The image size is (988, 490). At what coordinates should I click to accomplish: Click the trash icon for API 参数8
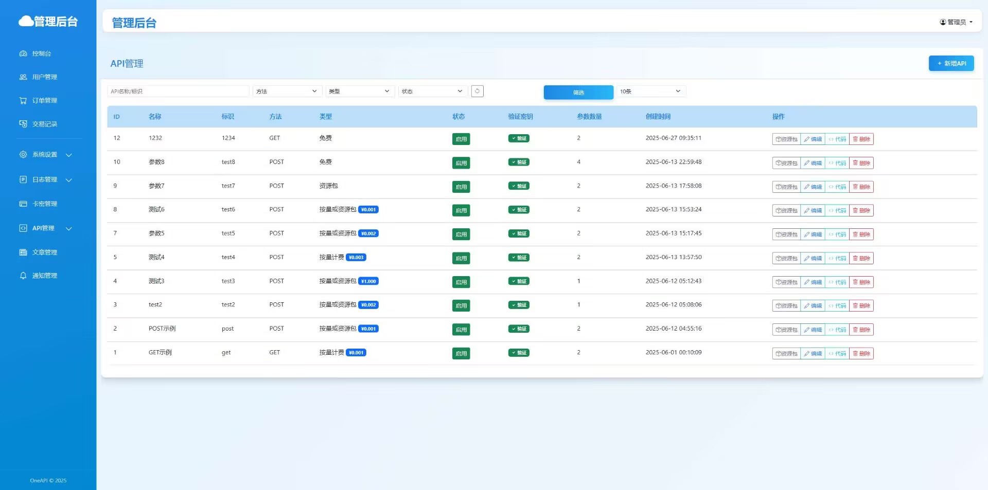855,163
